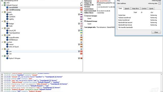
Task: Click 'Packet loss' row label
Action: tap(122, 15)
